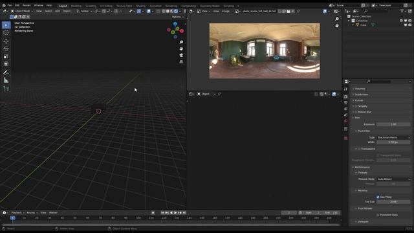Toggle Cube viewport visibility in outliner

(x=406, y=25)
